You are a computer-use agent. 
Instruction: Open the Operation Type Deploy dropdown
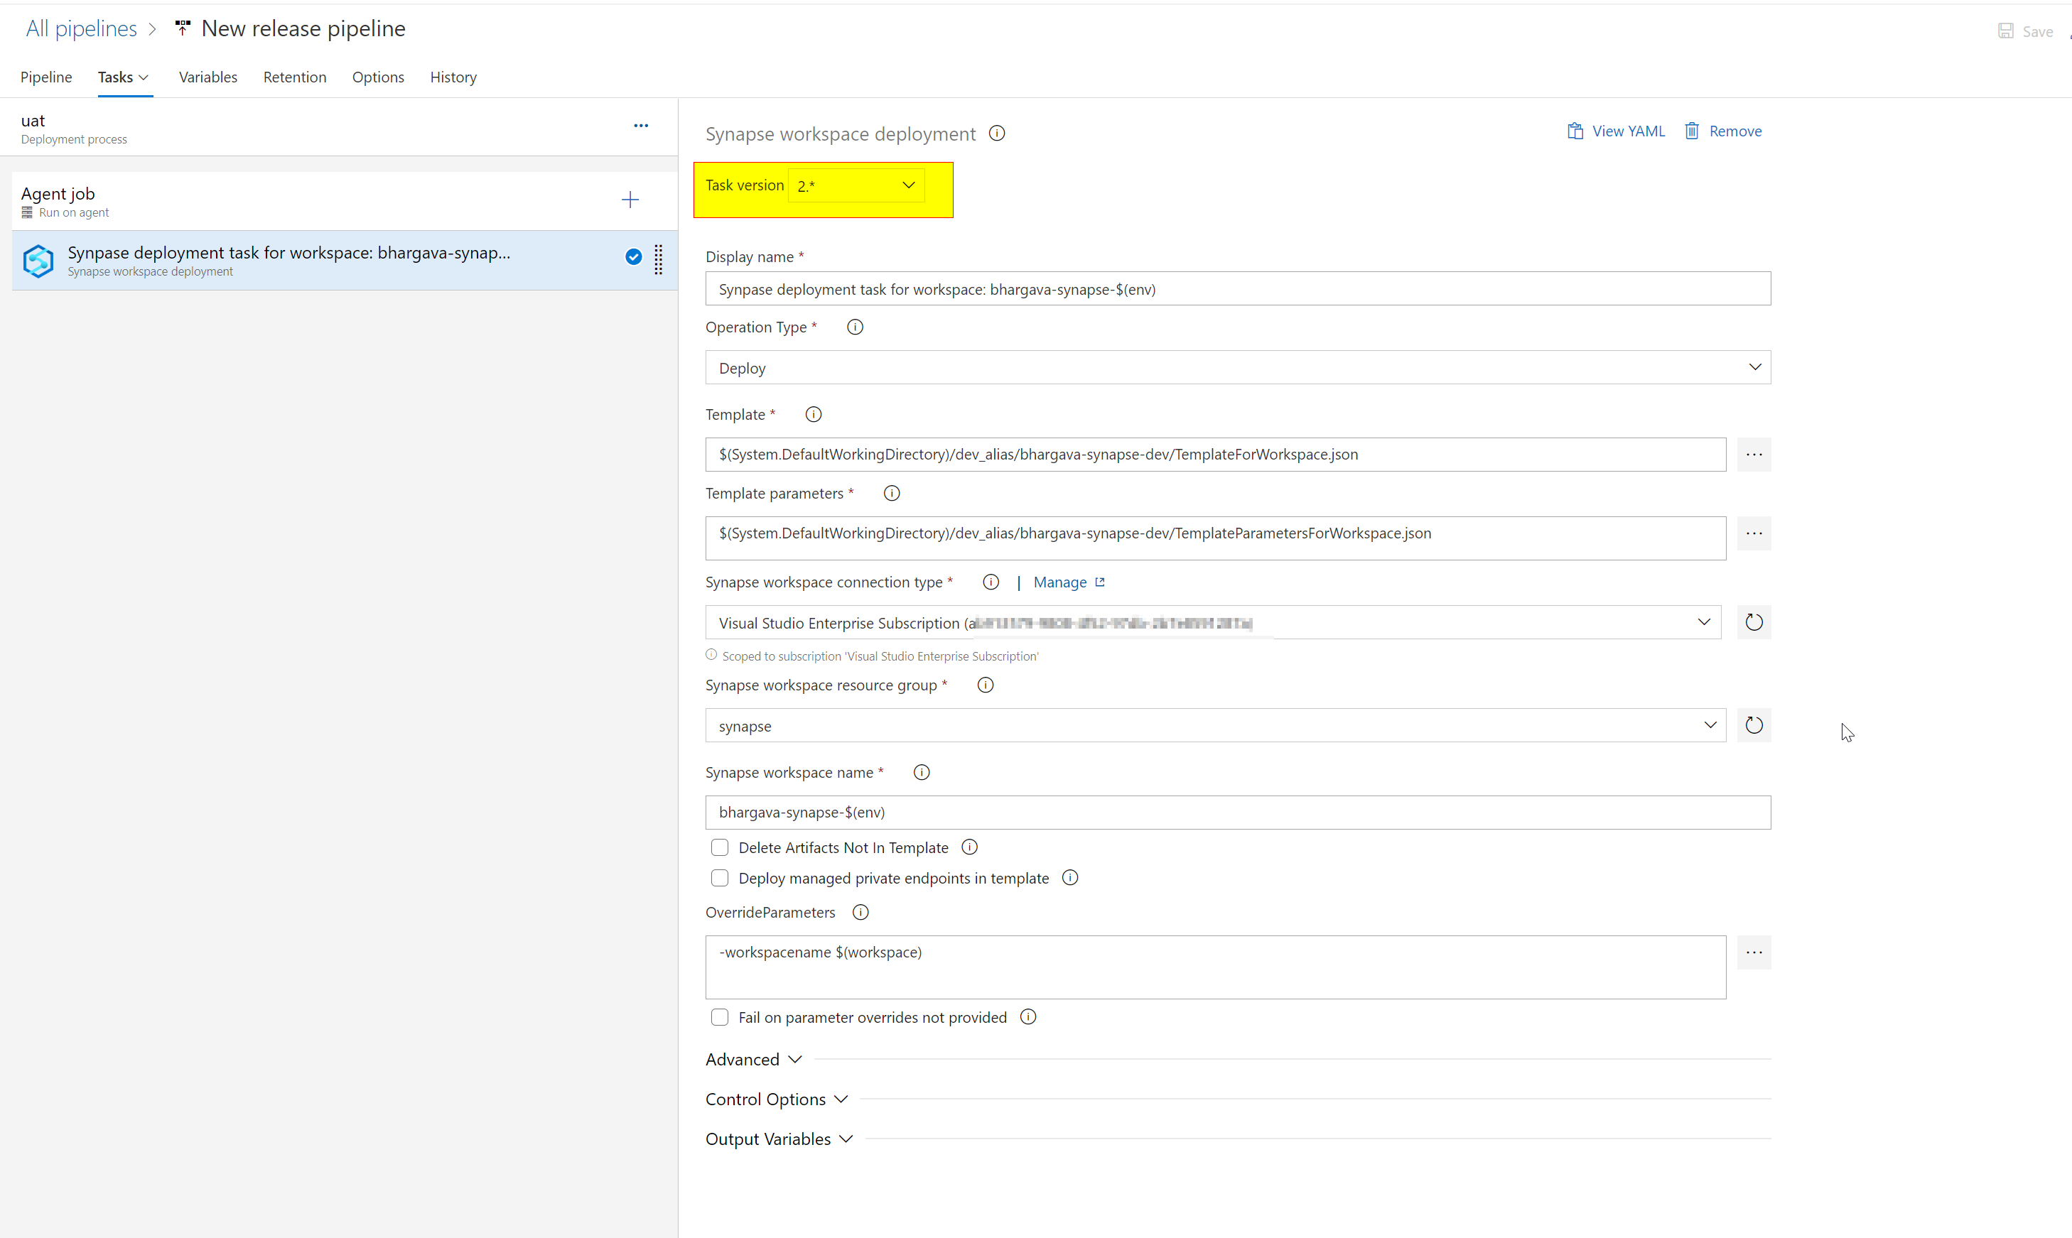[x=1236, y=368]
